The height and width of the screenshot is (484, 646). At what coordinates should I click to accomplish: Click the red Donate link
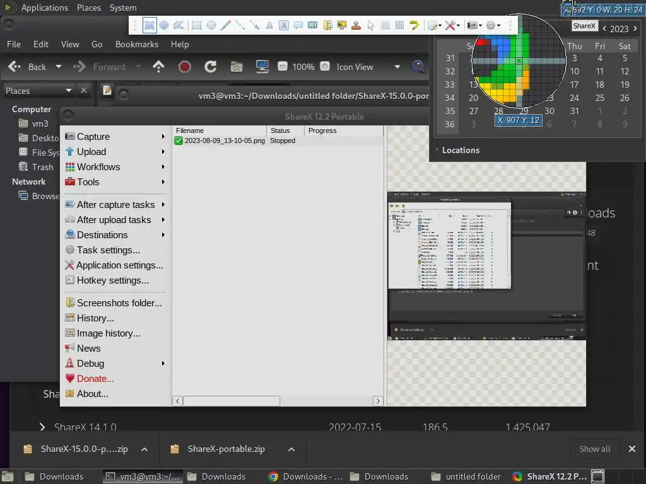click(95, 379)
